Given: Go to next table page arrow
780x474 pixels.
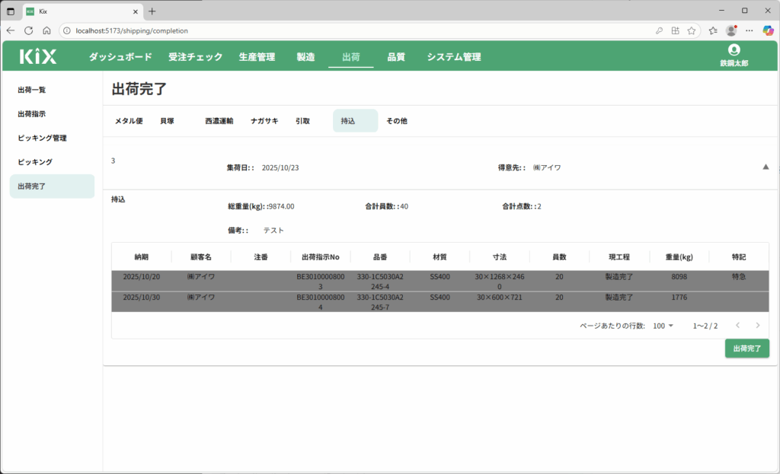Looking at the screenshot, I should pyautogui.click(x=757, y=326).
